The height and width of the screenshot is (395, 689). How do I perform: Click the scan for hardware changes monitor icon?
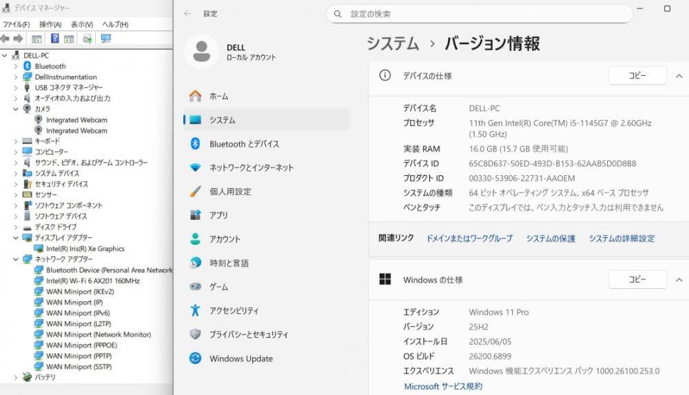pos(105,39)
